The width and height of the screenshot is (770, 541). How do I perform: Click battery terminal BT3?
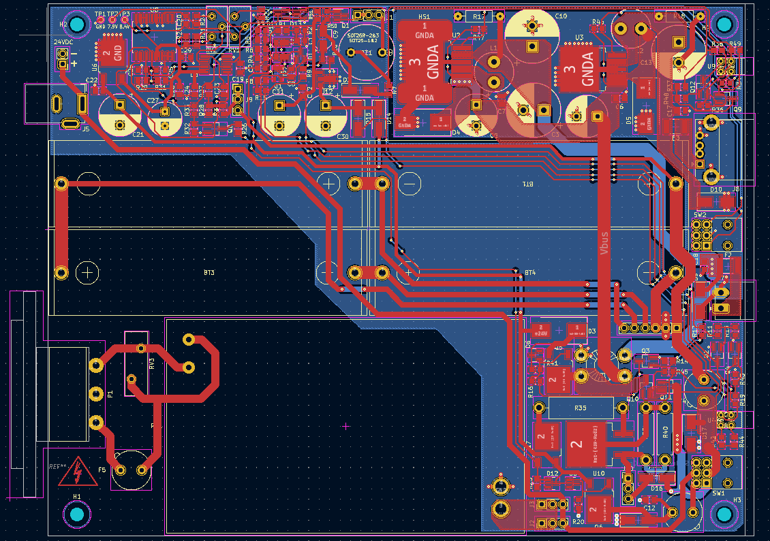208,272
